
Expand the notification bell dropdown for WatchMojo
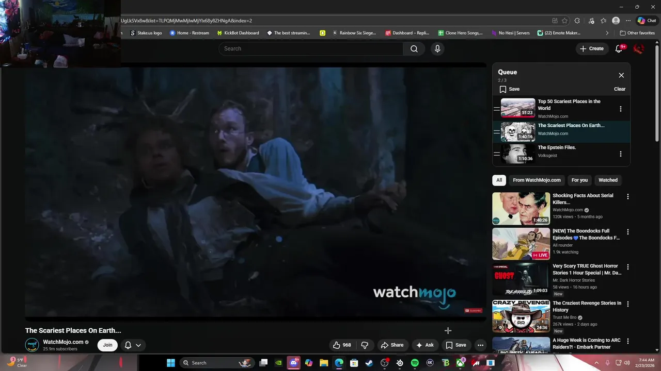pos(133,345)
